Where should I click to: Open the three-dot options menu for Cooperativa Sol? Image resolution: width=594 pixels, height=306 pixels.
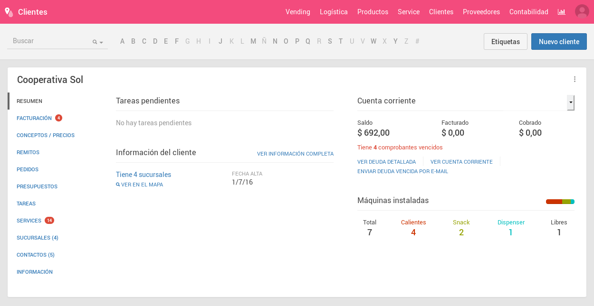pos(575,79)
